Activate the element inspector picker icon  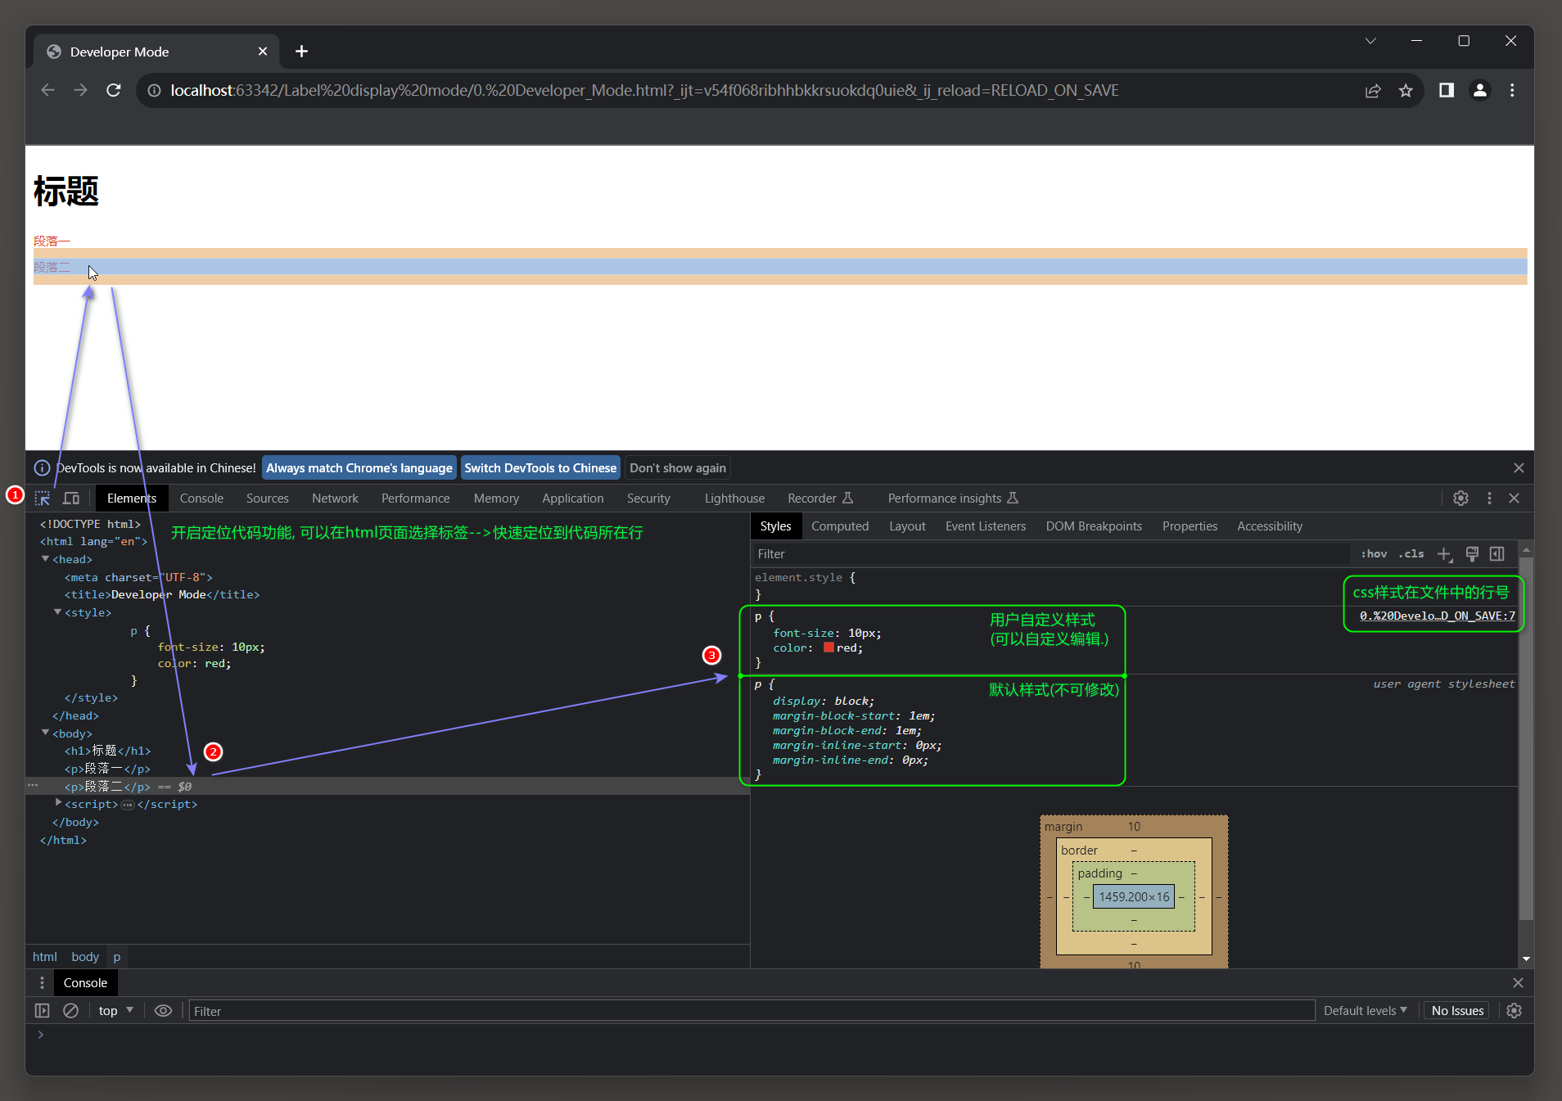click(43, 498)
